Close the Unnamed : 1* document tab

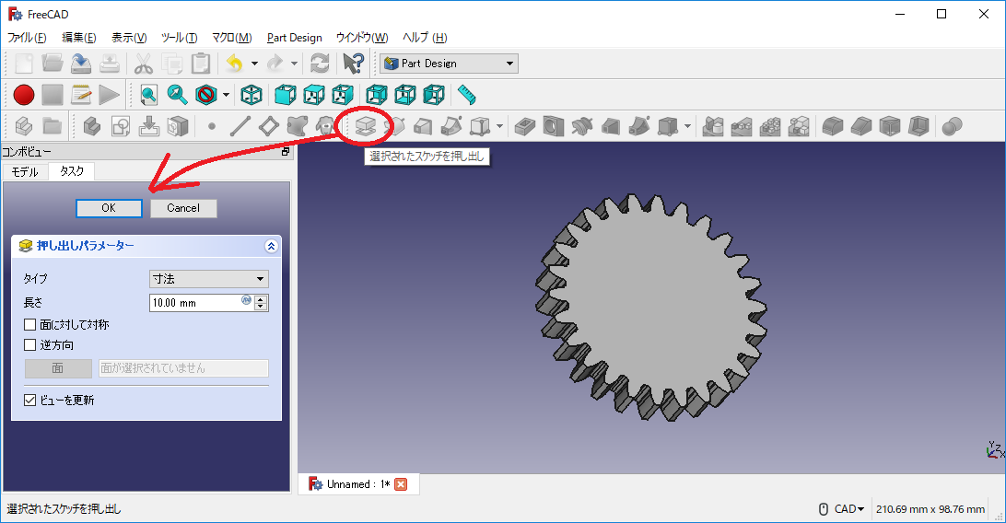point(401,484)
